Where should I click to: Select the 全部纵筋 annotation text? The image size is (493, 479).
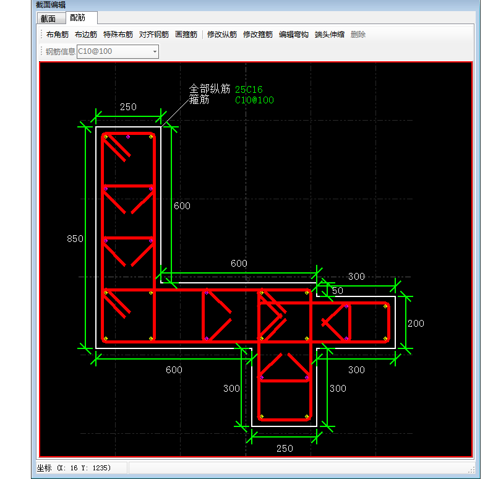click(x=210, y=89)
